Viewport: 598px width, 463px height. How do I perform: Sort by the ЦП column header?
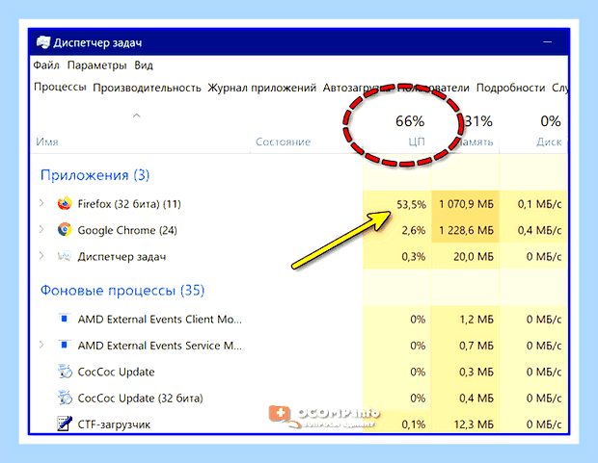pos(417,141)
